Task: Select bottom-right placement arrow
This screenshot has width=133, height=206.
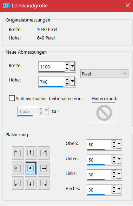Action: 44,183
